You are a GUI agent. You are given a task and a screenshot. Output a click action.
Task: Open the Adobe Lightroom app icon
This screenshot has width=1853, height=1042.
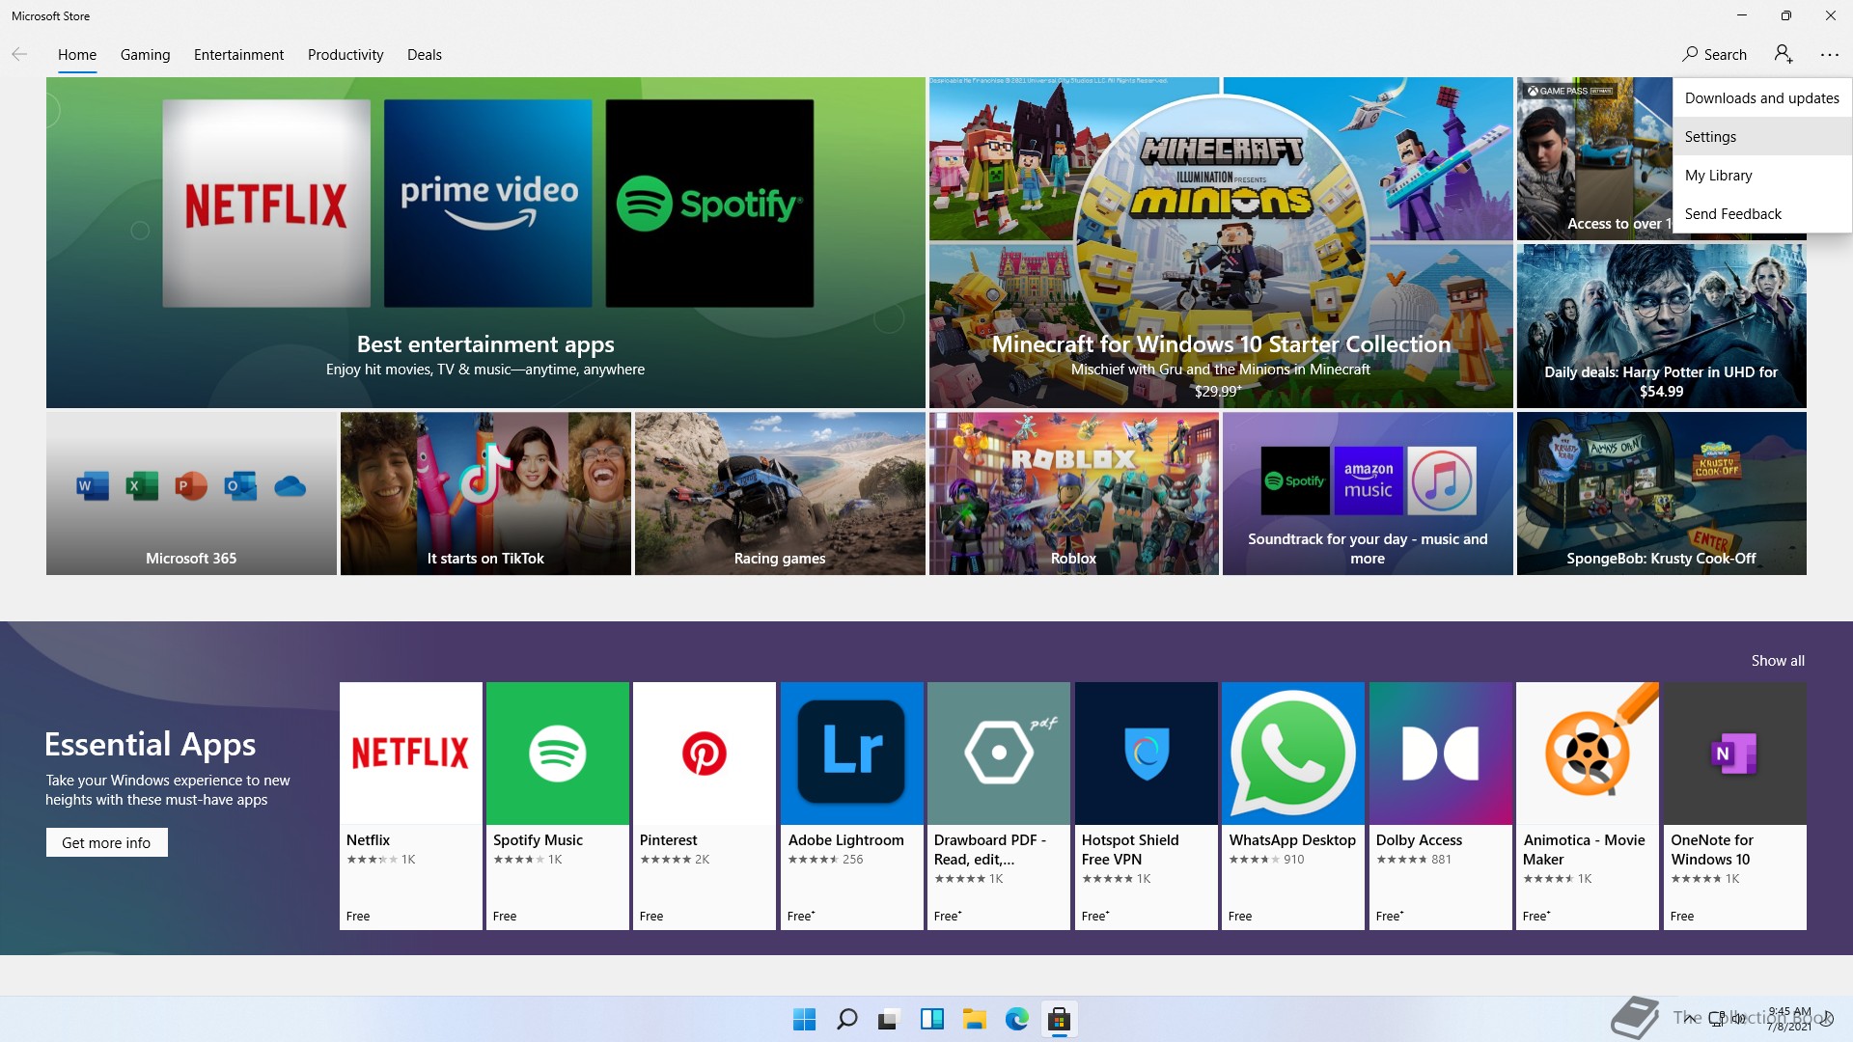[x=852, y=754]
